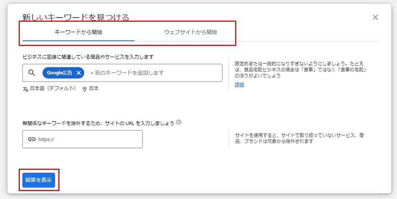Change the 日本 location target
This screenshot has width=397, height=199.
pyautogui.click(x=94, y=89)
